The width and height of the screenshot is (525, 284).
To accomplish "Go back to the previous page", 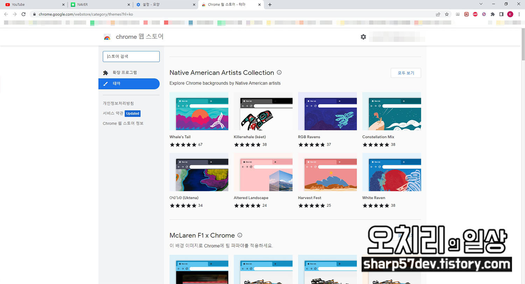I will [x=6, y=14].
